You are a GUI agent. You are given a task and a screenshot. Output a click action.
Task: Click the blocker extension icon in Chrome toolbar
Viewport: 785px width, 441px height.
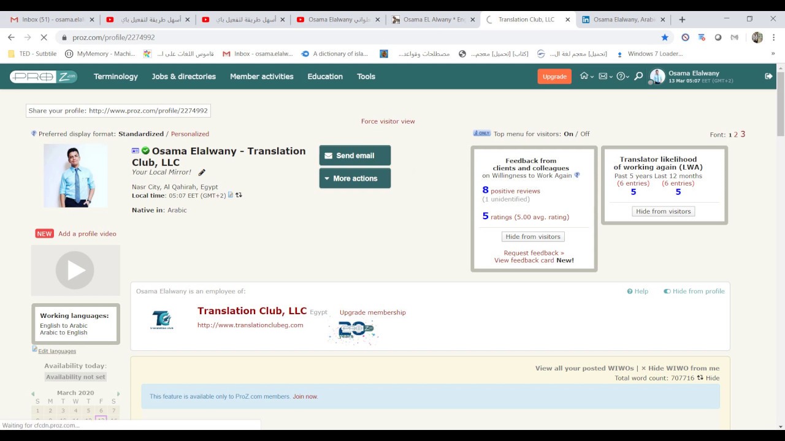pos(685,37)
